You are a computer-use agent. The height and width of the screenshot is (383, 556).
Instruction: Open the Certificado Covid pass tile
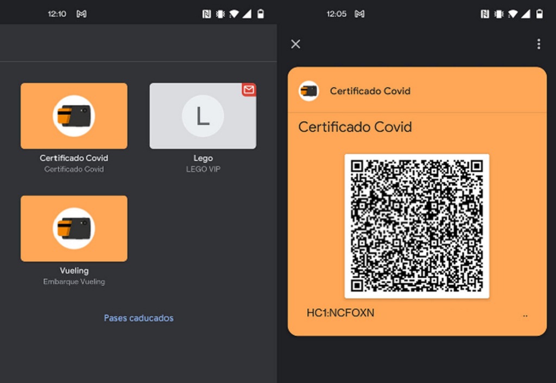[x=74, y=116]
